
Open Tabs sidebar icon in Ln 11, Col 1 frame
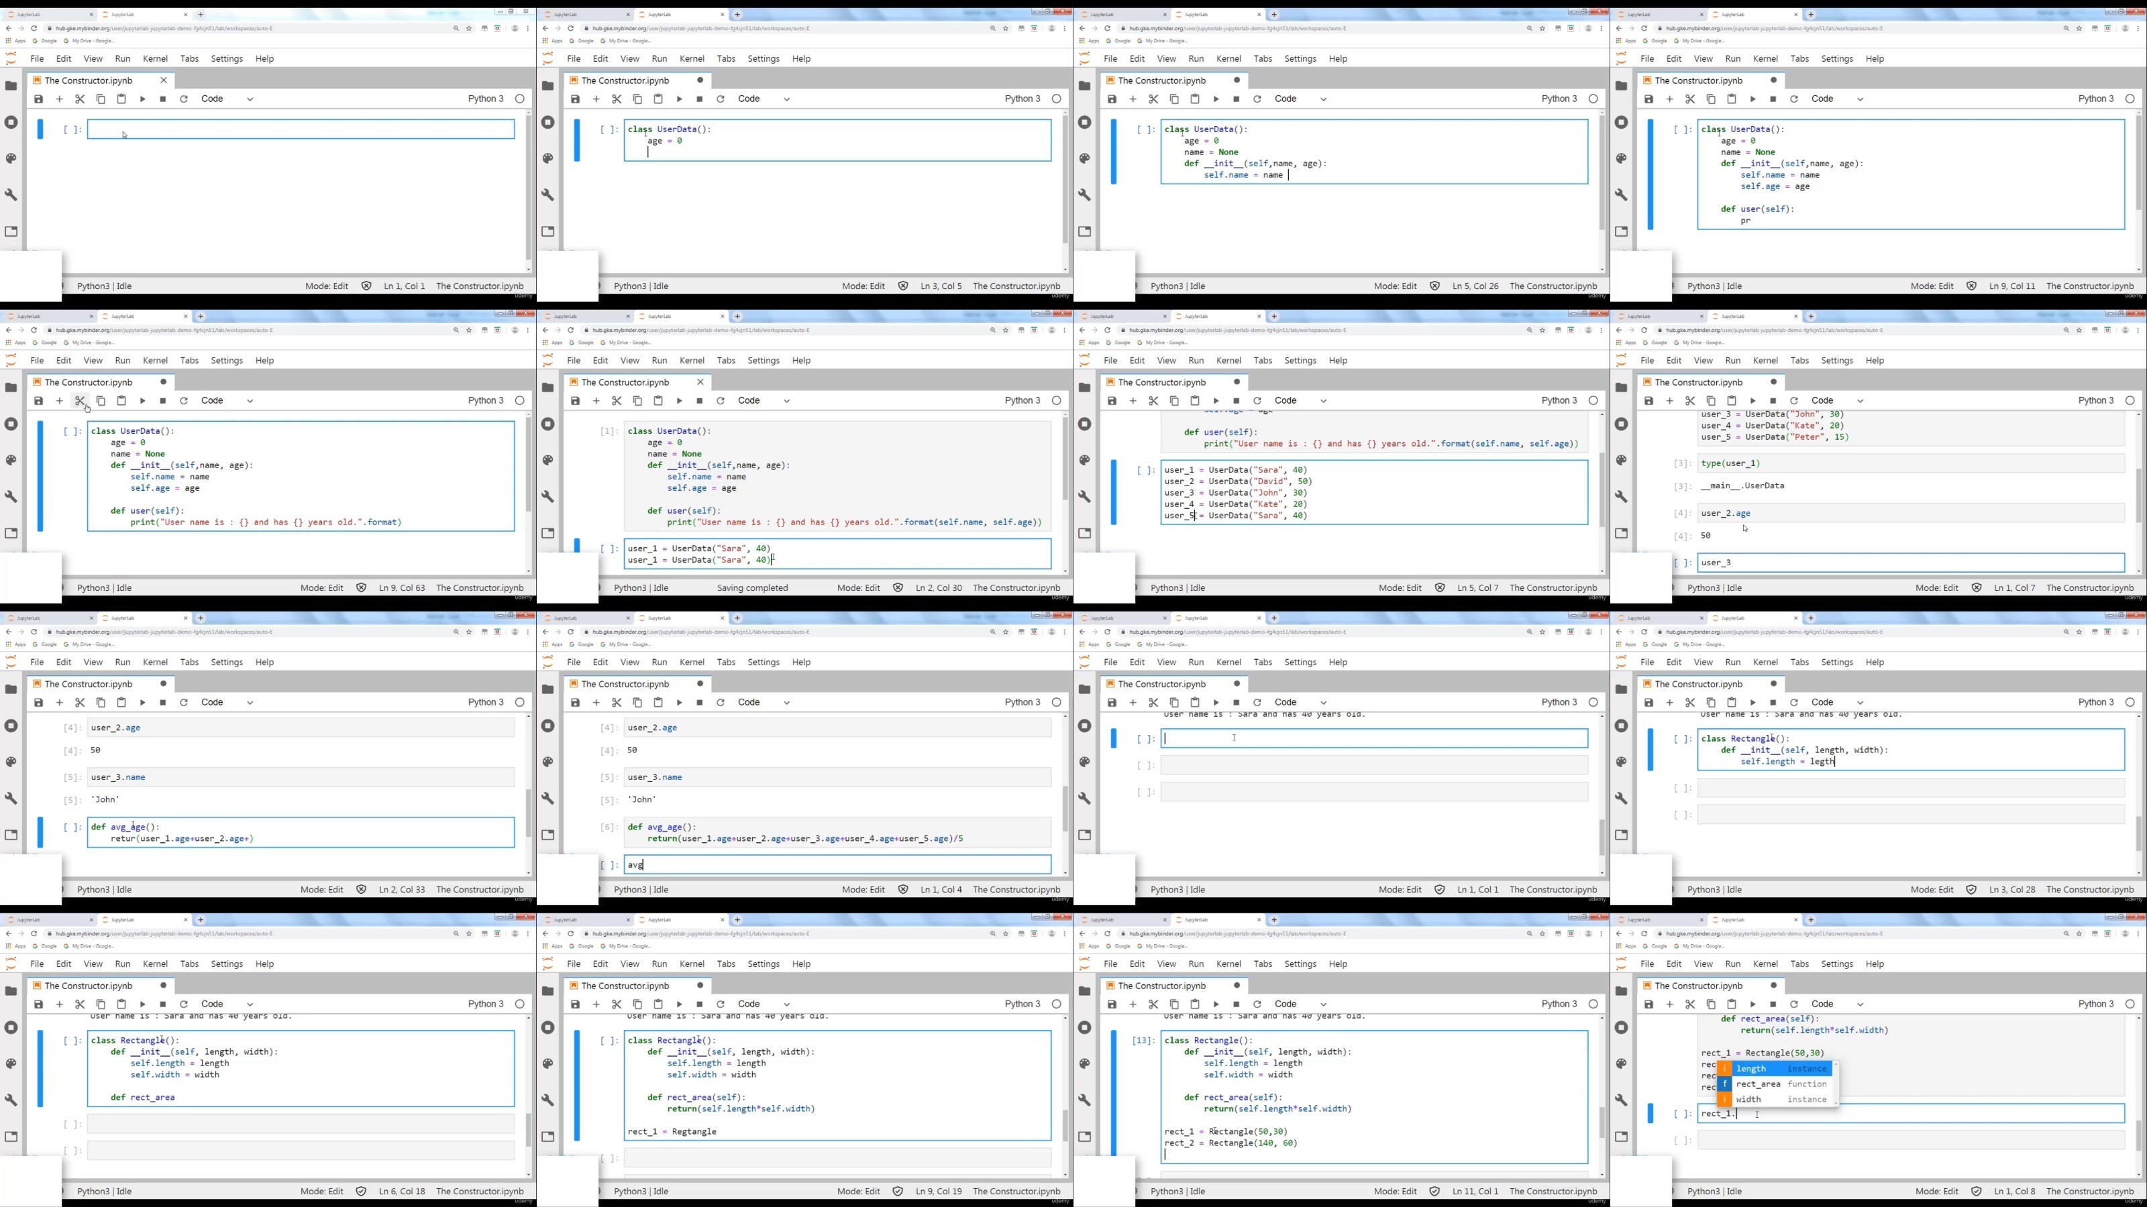pos(1084,1136)
